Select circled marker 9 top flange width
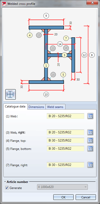 [x=46, y=16]
